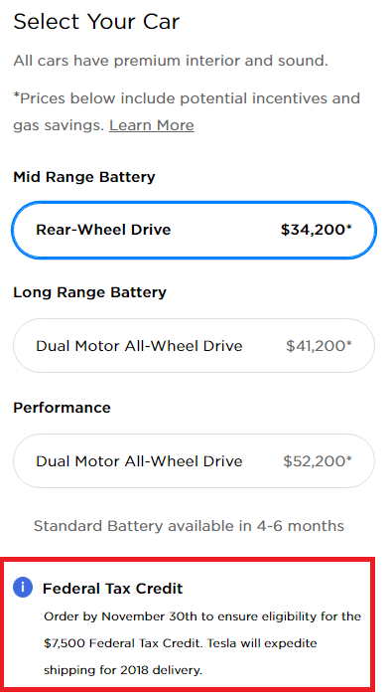392x700 pixels.
Task: Click the $34,200 price
Action: point(316,230)
